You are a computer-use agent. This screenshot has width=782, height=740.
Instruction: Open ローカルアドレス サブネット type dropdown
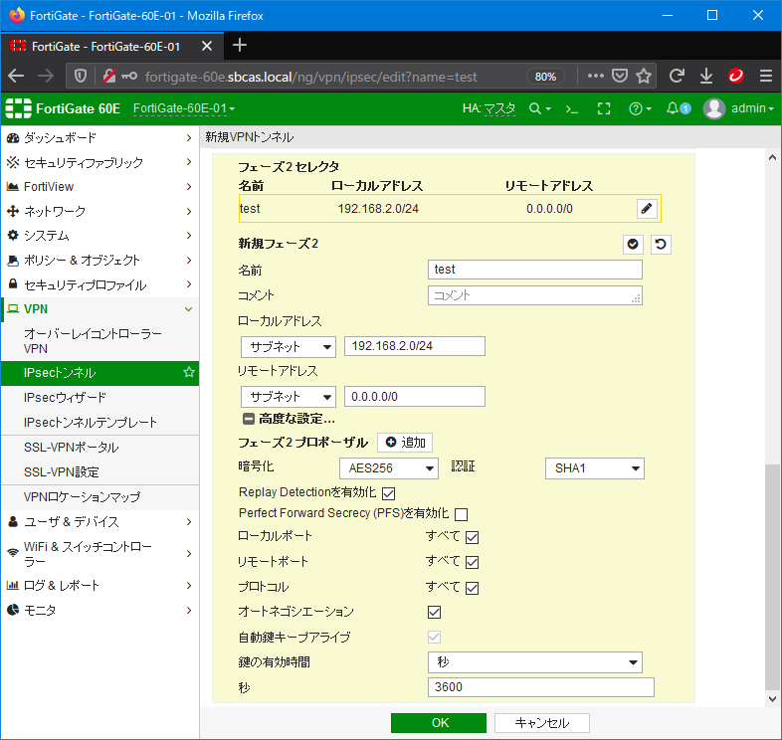tap(289, 346)
